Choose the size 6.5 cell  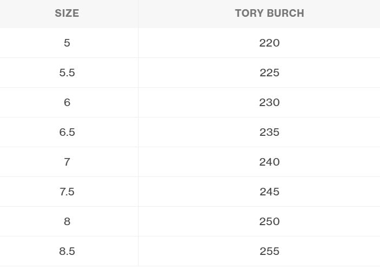67,132
